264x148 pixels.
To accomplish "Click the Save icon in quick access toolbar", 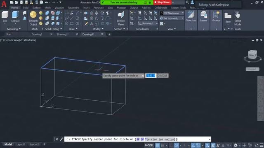I will 21,2.
